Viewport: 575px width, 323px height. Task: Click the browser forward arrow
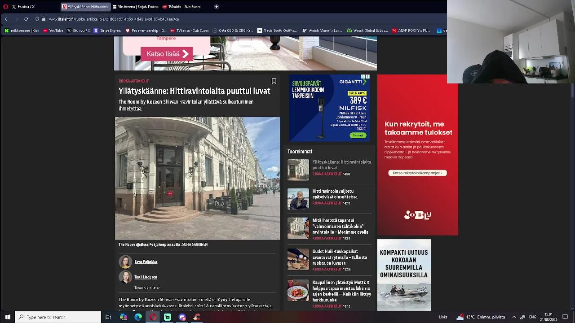click(17, 19)
